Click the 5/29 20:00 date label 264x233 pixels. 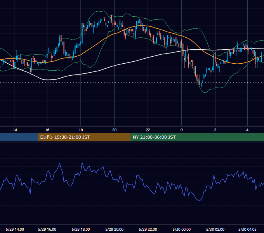[114, 229]
